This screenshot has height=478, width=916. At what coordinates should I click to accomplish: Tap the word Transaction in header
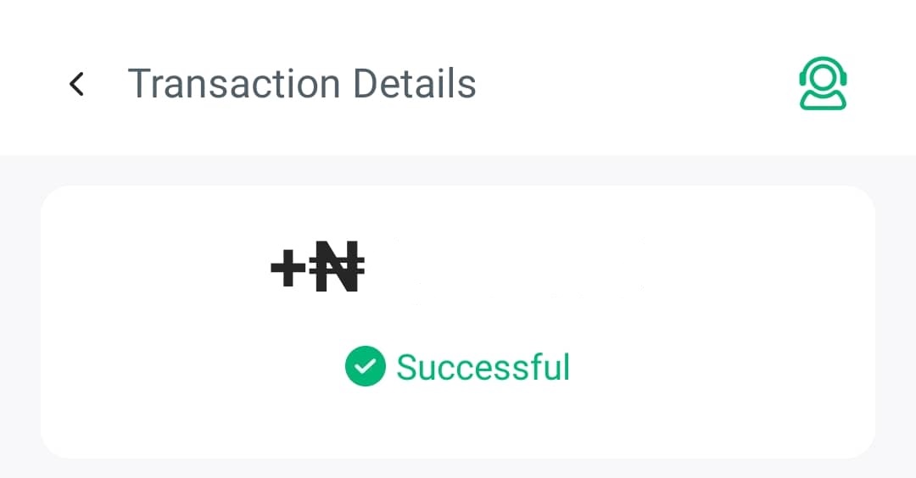(233, 84)
